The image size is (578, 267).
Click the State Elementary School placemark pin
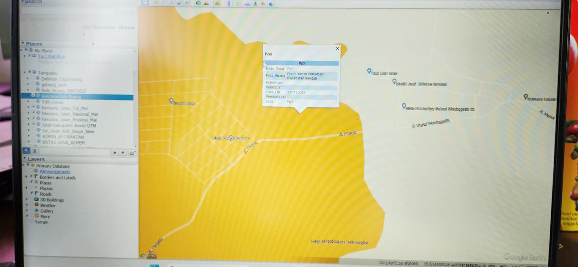tap(404, 106)
